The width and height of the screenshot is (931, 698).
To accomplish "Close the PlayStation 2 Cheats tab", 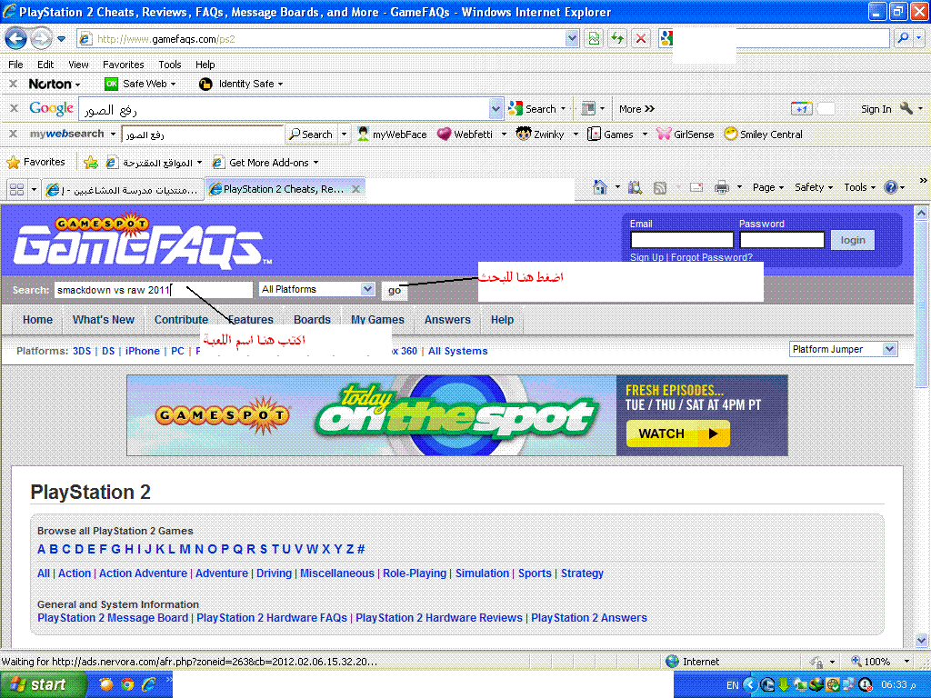I will [355, 189].
